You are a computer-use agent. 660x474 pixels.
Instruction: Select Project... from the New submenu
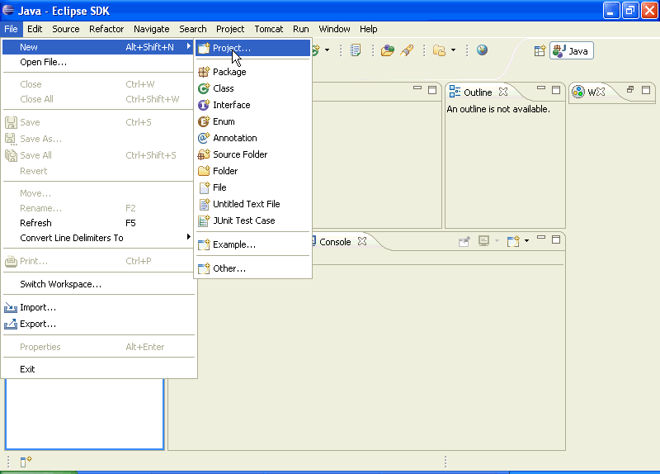pos(231,48)
